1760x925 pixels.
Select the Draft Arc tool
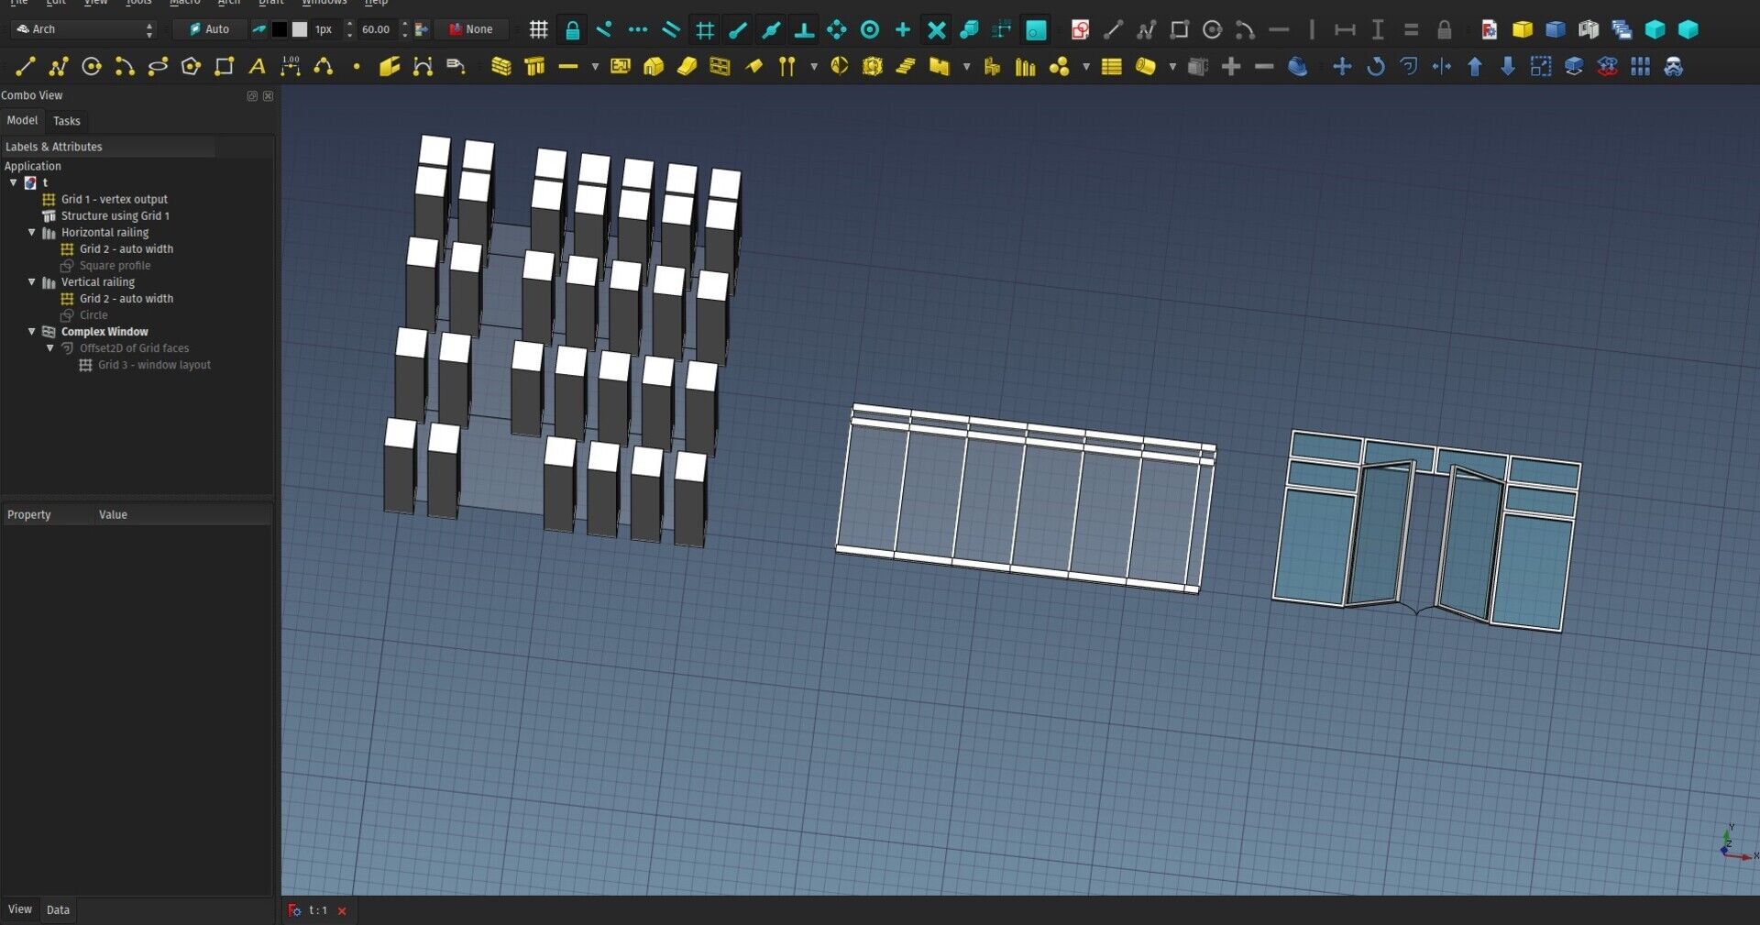click(125, 66)
